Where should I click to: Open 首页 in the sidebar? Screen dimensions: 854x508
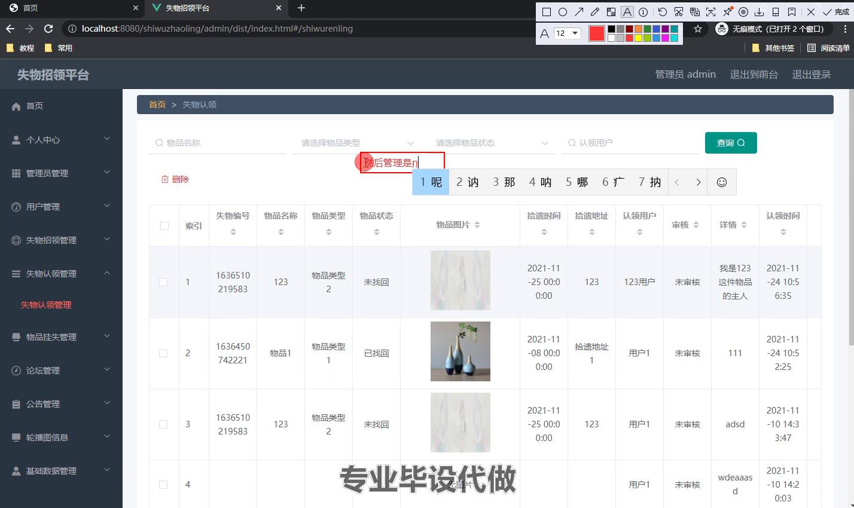[35, 106]
